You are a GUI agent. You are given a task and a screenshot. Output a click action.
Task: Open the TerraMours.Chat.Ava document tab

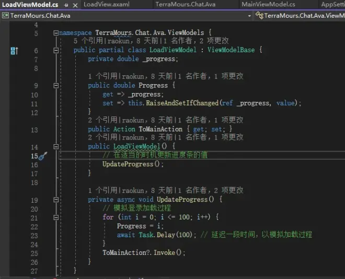(x=186, y=5)
